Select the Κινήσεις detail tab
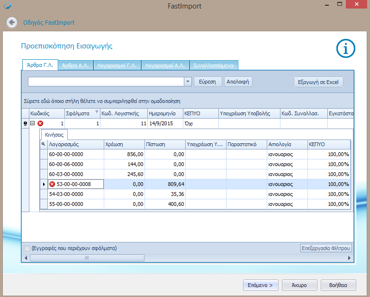This screenshot has width=370, height=297. pyautogui.click(x=54, y=135)
